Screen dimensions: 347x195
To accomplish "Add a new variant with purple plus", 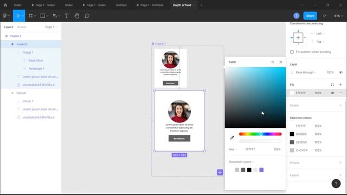I will [220, 172].
